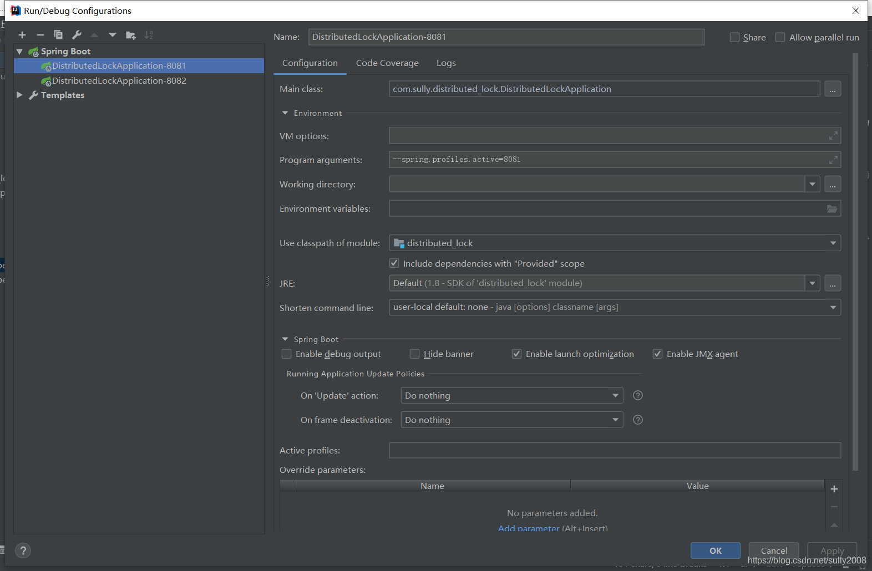Screen dimensions: 872x571
Task: Open Shorten command line dropdown
Action: tap(833, 307)
